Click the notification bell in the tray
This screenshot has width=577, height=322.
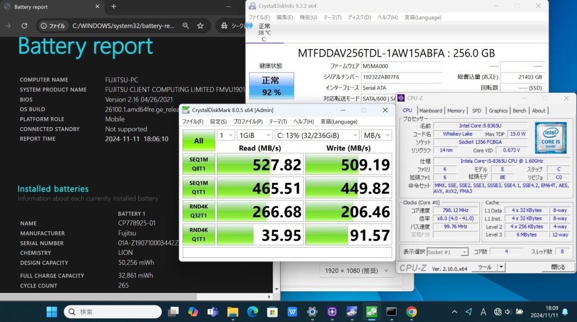point(565,312)
